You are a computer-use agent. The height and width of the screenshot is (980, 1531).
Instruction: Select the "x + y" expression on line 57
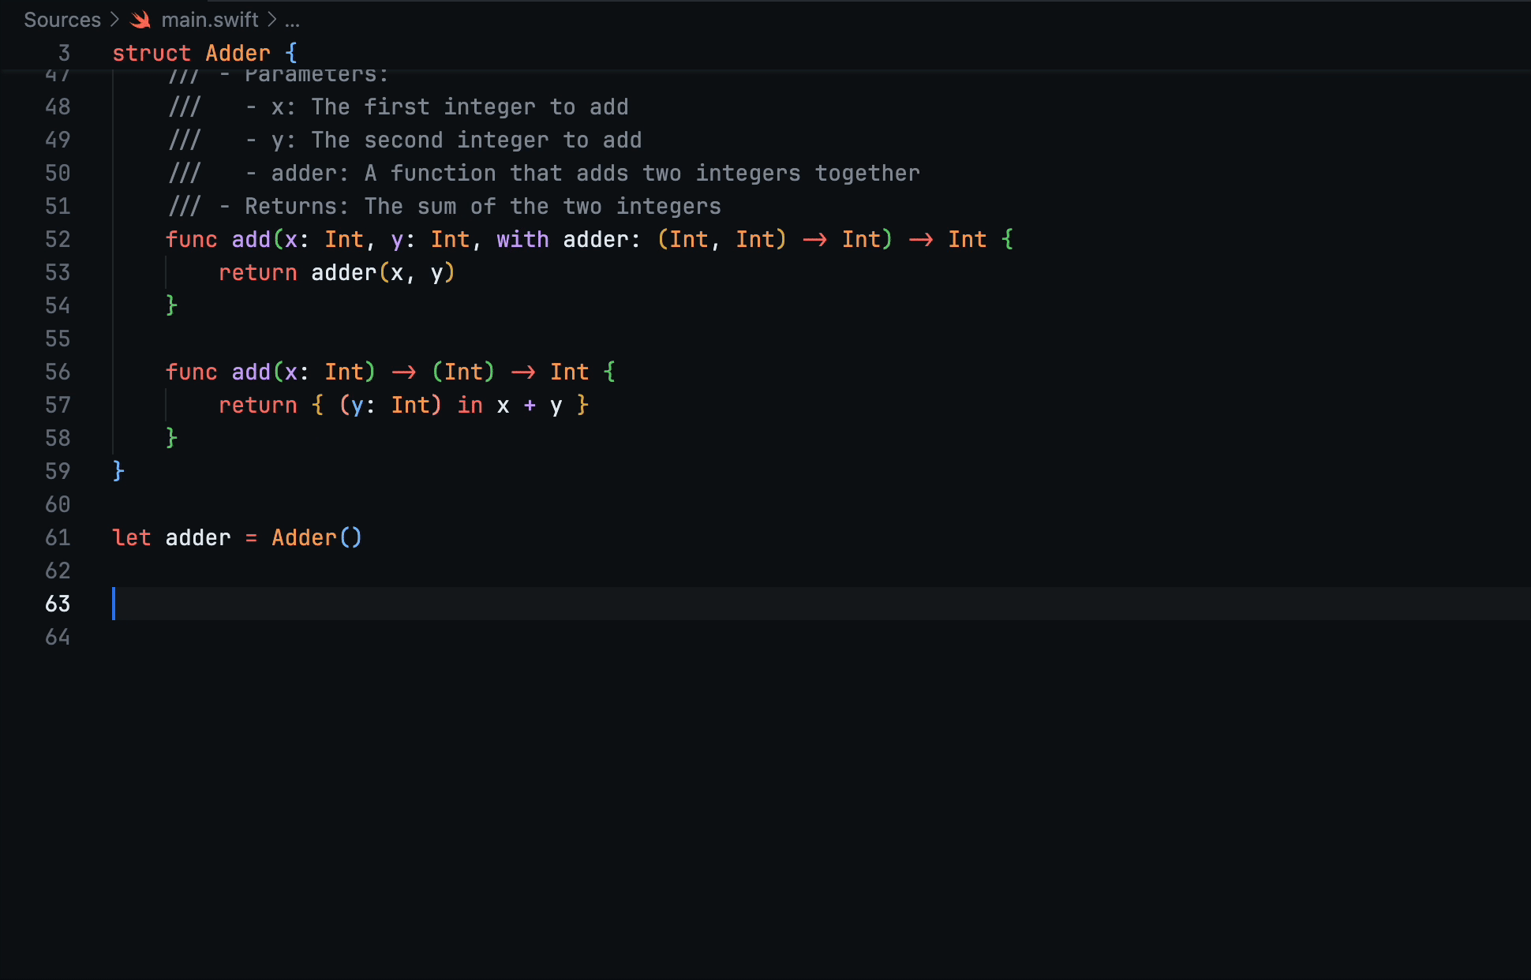527,405
